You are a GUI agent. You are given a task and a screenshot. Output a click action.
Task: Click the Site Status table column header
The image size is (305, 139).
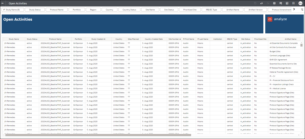pyautogui.click(x=246, y=39)
